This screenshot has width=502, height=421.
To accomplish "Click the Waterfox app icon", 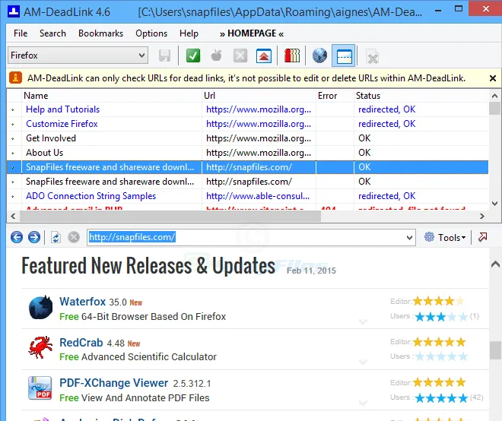I will 40,308.
